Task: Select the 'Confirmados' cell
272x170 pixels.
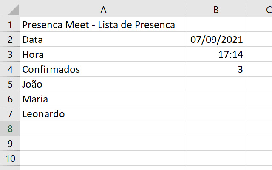Action: (x=103, y=69)
